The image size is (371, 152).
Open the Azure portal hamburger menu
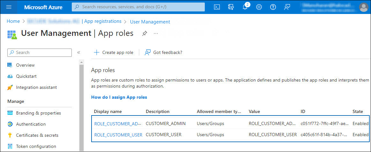click(9, 7)
